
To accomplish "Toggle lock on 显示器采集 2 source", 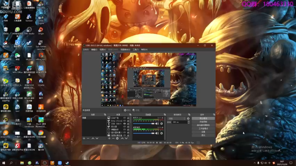I will coord(128,132).
